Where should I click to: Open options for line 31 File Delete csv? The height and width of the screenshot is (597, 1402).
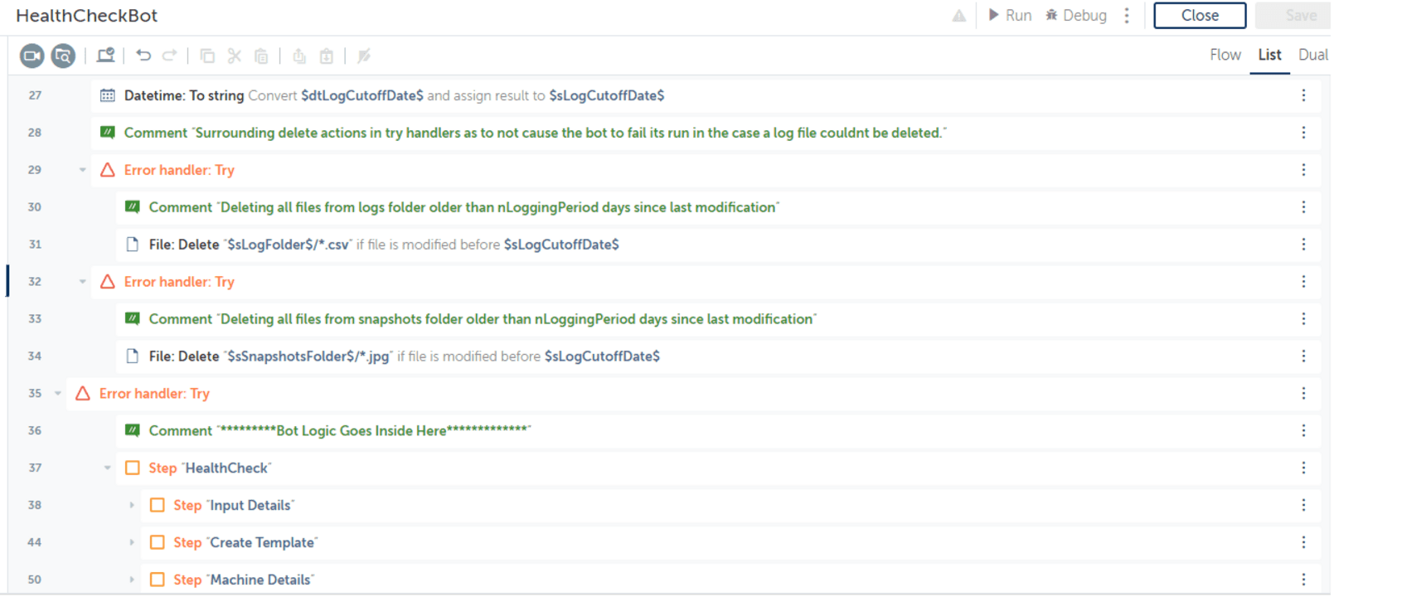pyautogui.click(x=1303, y=245)
